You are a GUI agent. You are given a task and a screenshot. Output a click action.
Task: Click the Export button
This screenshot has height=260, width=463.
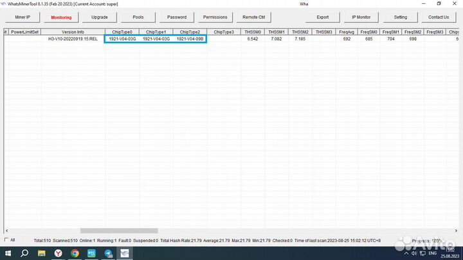pyautogui.click(x=323, y=17)
